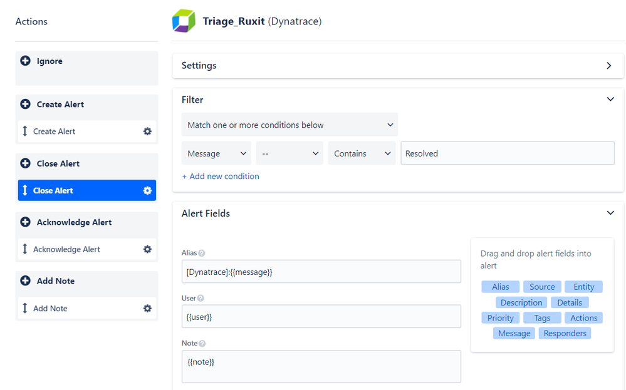Image resolution: width=626 pixels, height=390 pixels.
Task: Open gear settings for Create Alert rule
Action: click(x=147, y=131)
